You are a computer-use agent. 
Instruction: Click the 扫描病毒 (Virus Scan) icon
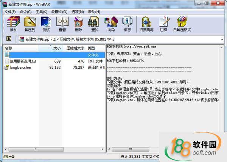(146, 24)
